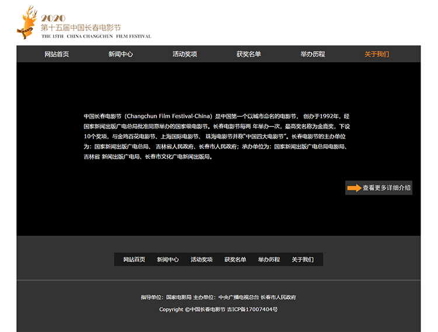Viewport: 438px width, 332px height.
Task: Open footer link 网站首页
Action: tap(134, 260)
